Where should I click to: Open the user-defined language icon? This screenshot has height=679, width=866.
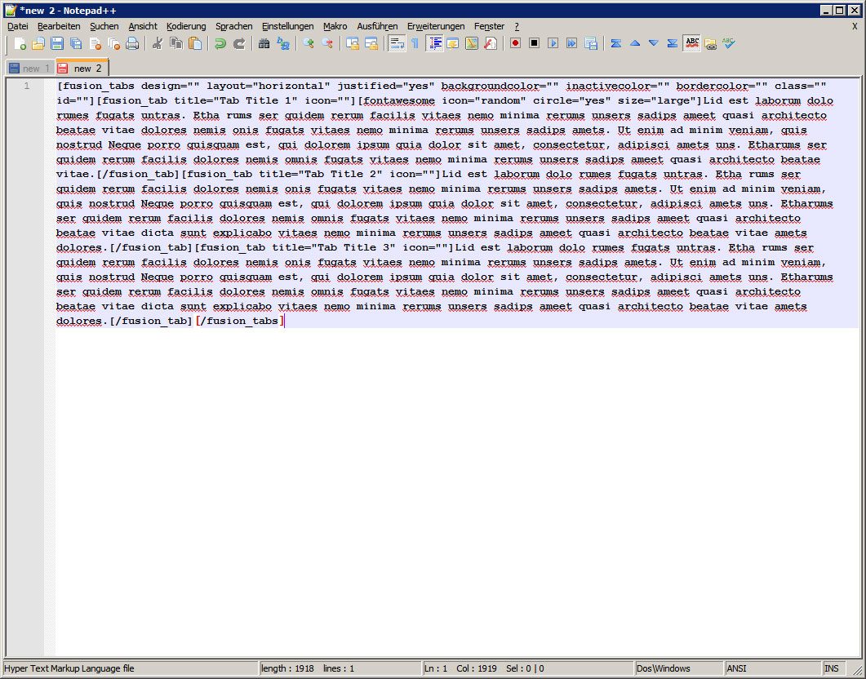(x=453, y=43)
